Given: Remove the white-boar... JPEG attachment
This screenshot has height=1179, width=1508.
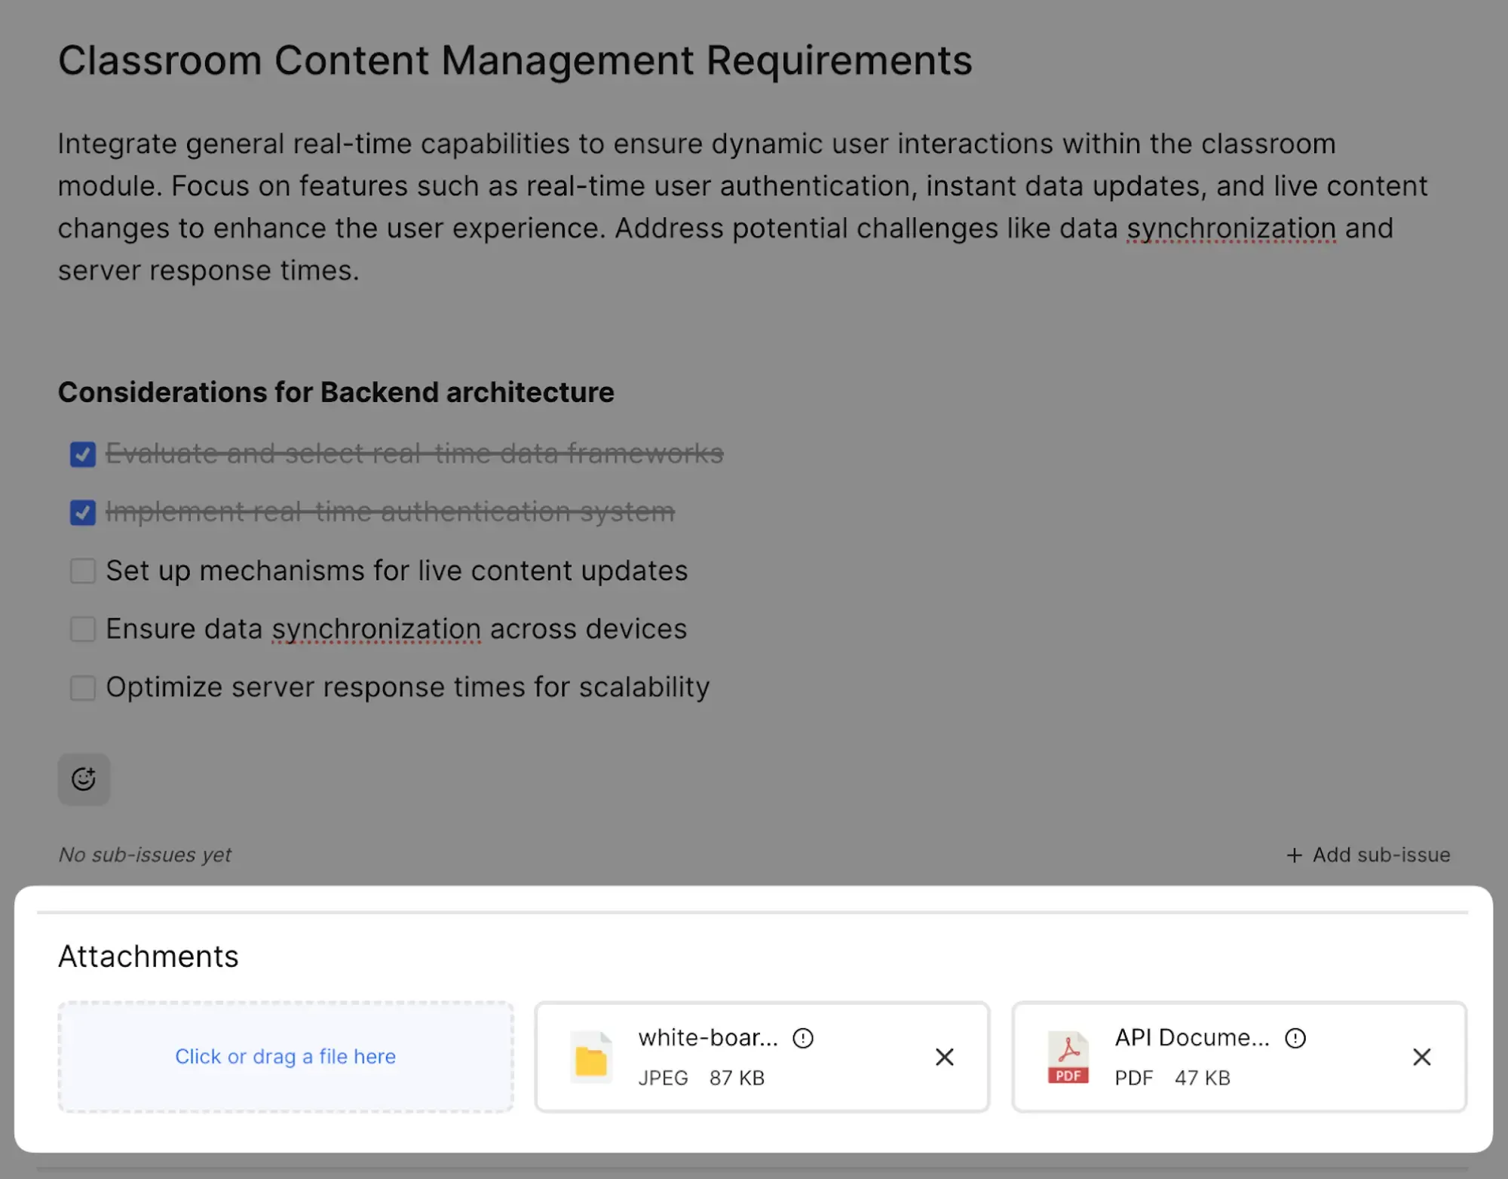Looking at the screenshot, I should 944,1057.
